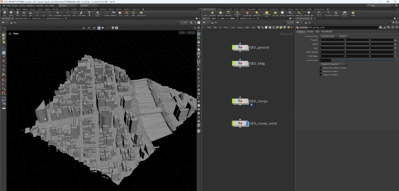Open the Redshift menu in menu bar

click(40, 5)
